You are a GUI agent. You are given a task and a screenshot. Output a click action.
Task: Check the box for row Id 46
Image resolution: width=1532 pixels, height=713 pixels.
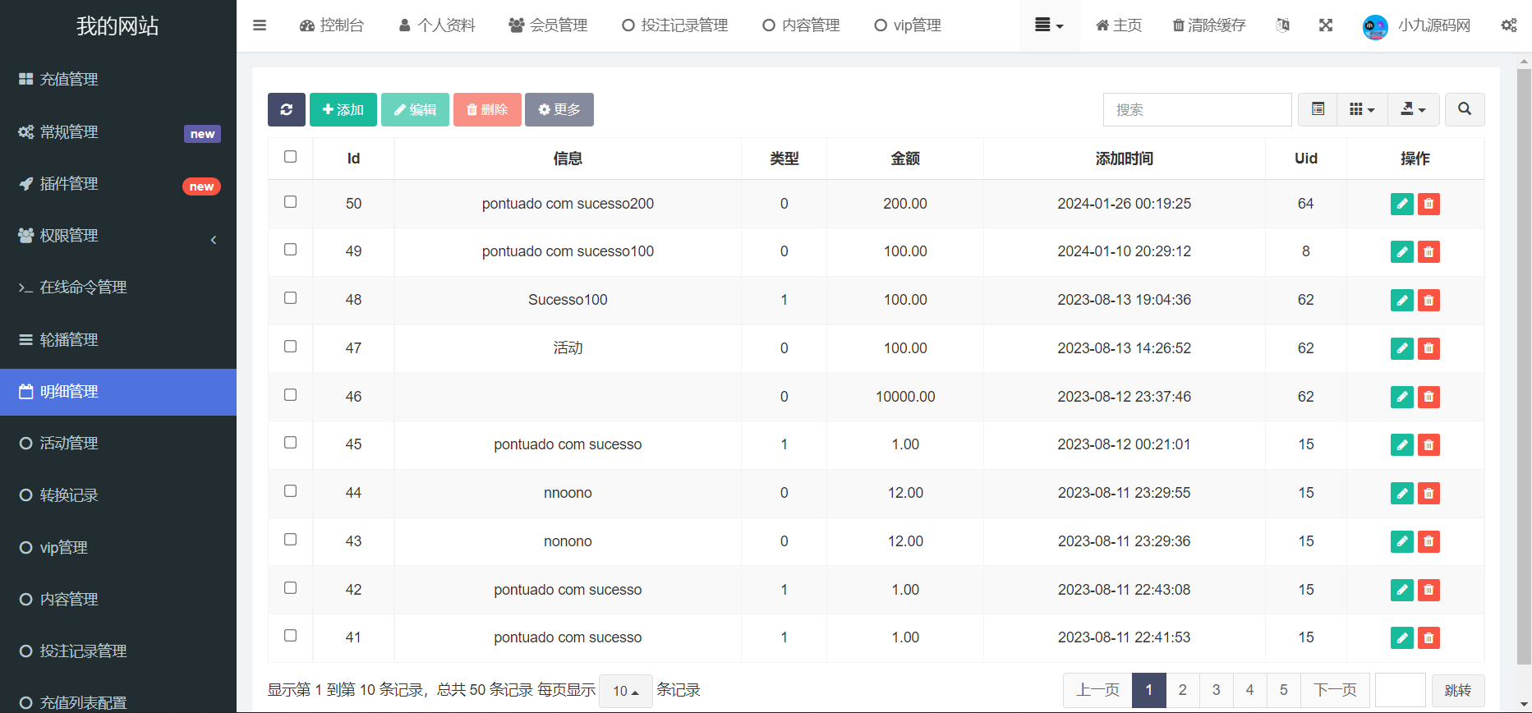290,394
